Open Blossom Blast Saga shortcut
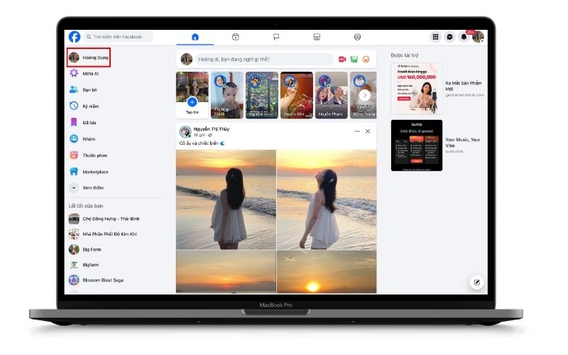This screenshot has width=568, height=355. click(97, 280)
